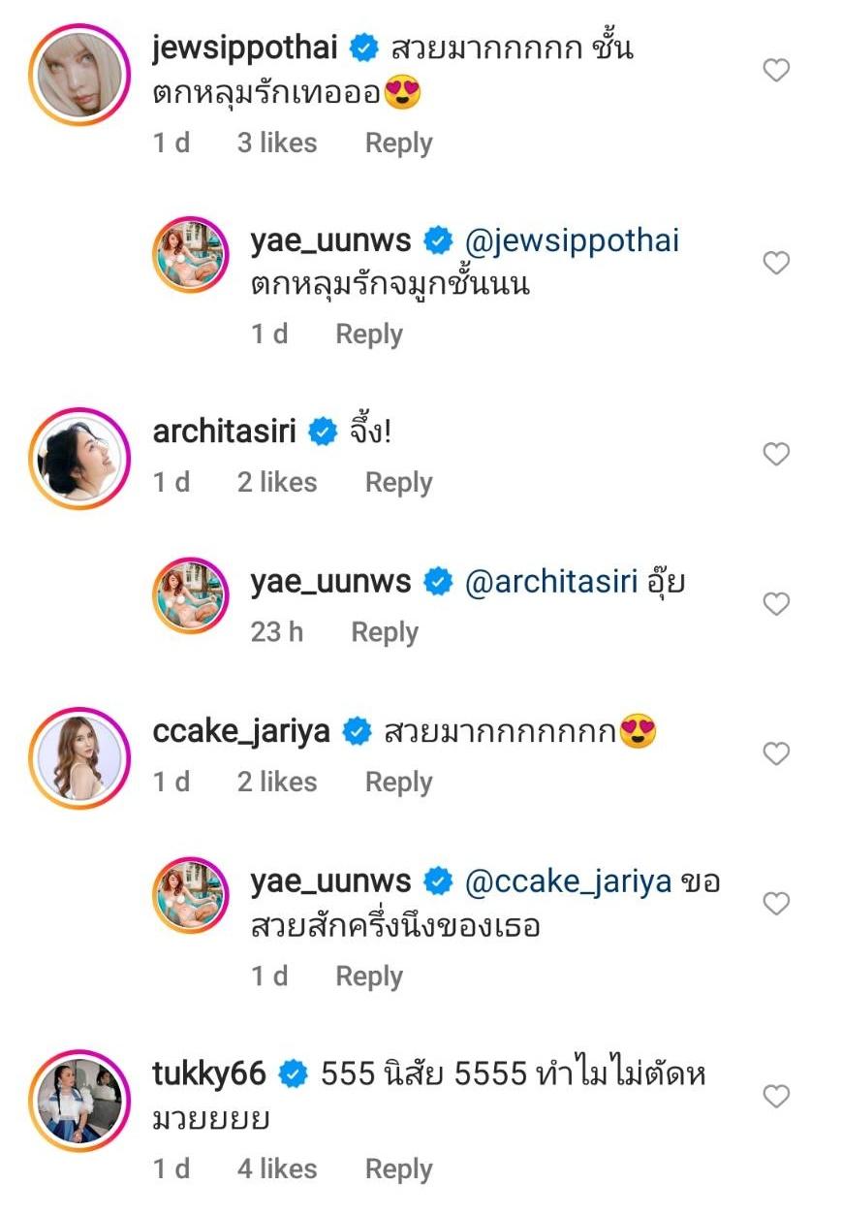Follow the @architasiri mention link
842x1217 pixels.
[x=553, y=584]
